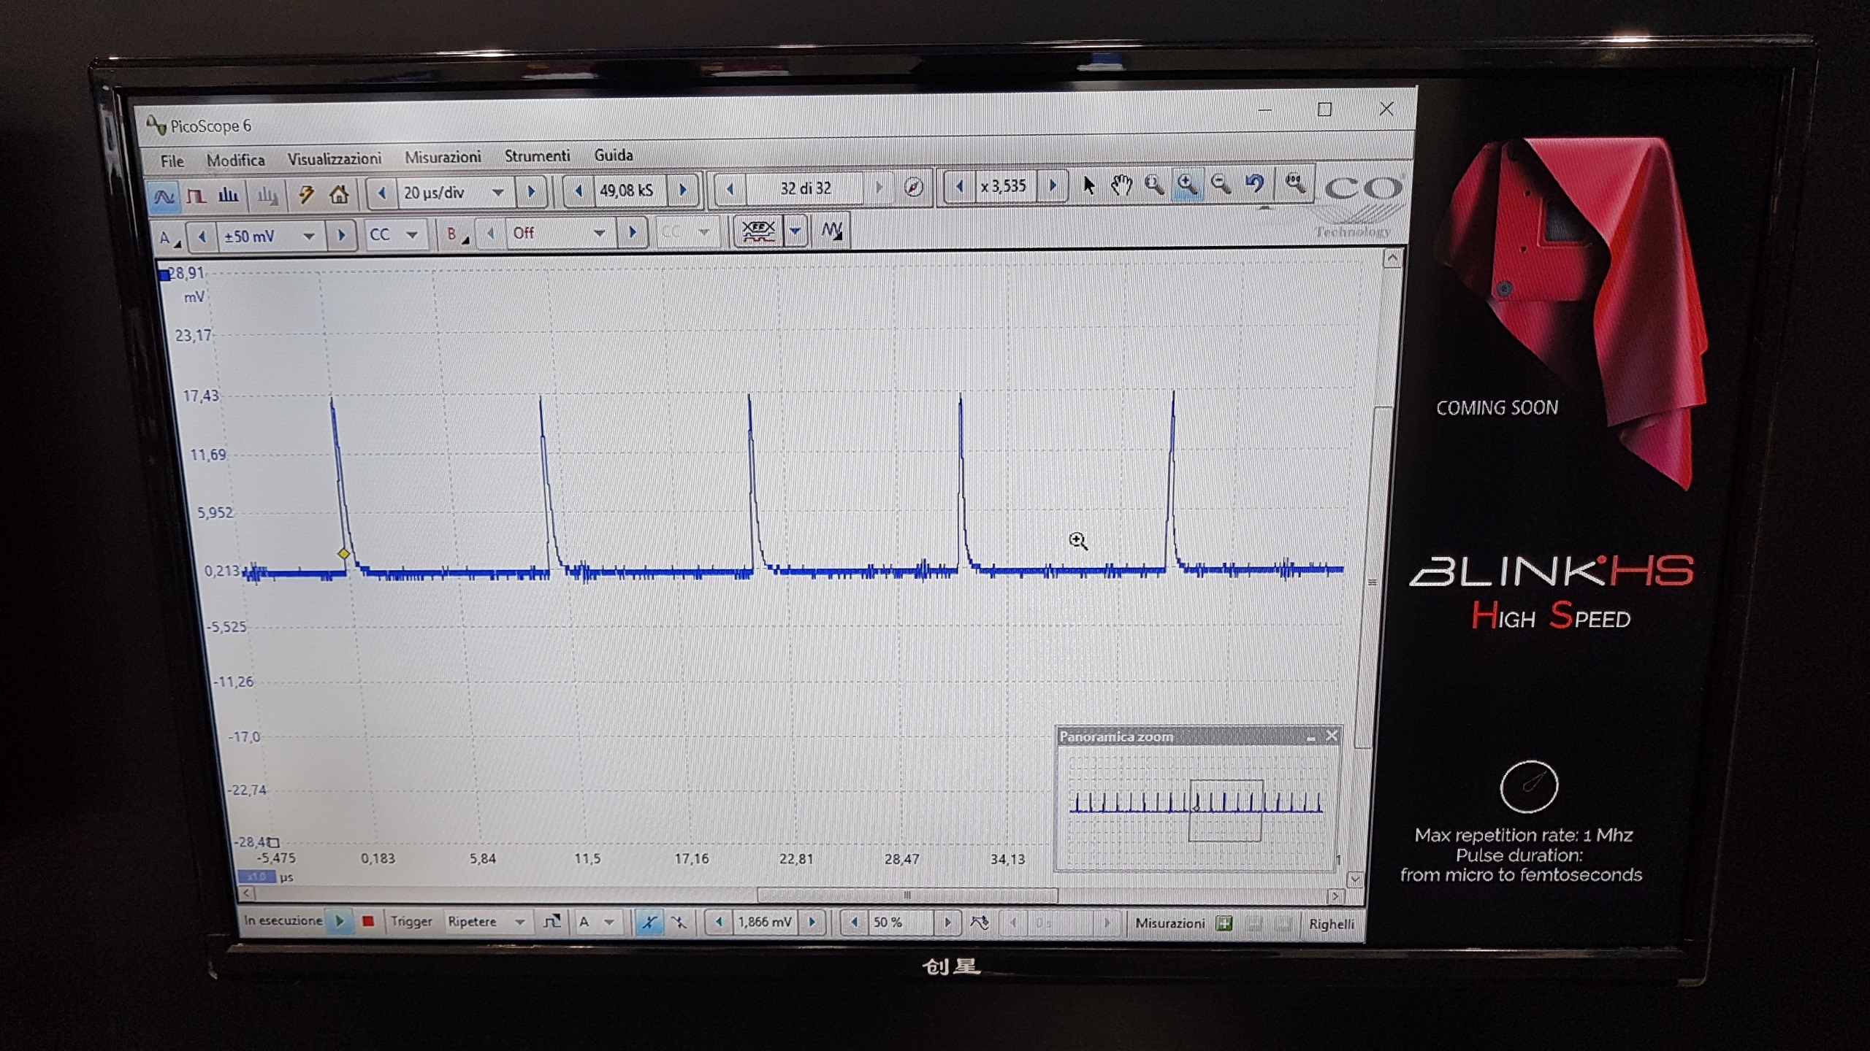
Task: Increase horizontal zoom factor x 3,535
Action: coord(1053,186)
